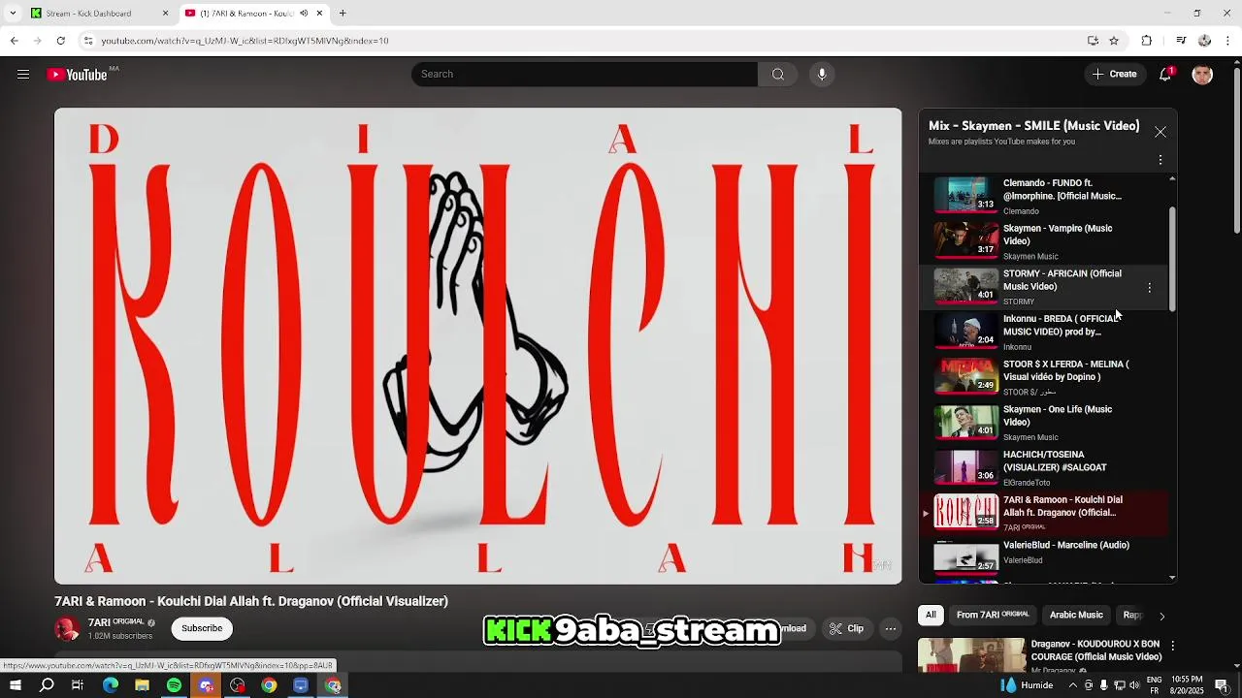Click into the YouTube search field
Screen dimensions: 1242x698
pos(584,75)
